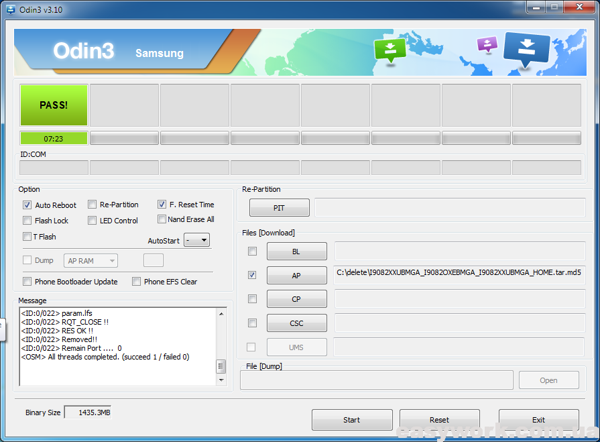Enable the Flash Lock checkbox

(x=27, y=221)
